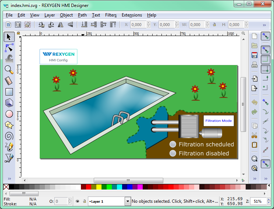Toggle current layer visibility eye icon
Screen dimensions: 274x209
tap(77, 201)
